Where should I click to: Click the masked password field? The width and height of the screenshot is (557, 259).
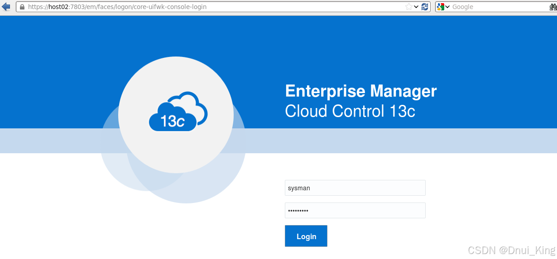tap(355, 211)
